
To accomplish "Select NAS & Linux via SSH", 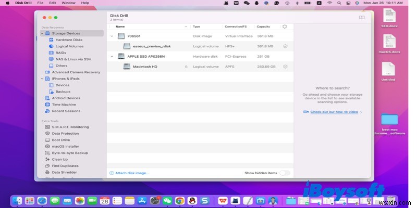I will click(73, 59).
